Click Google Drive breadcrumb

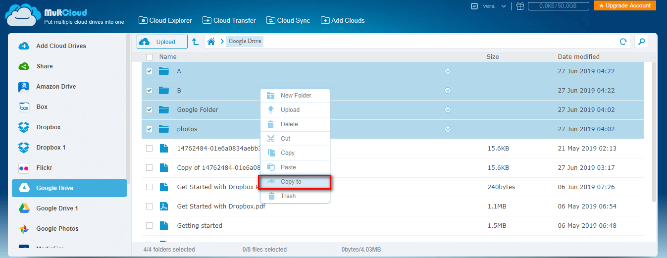click(245, 41)
